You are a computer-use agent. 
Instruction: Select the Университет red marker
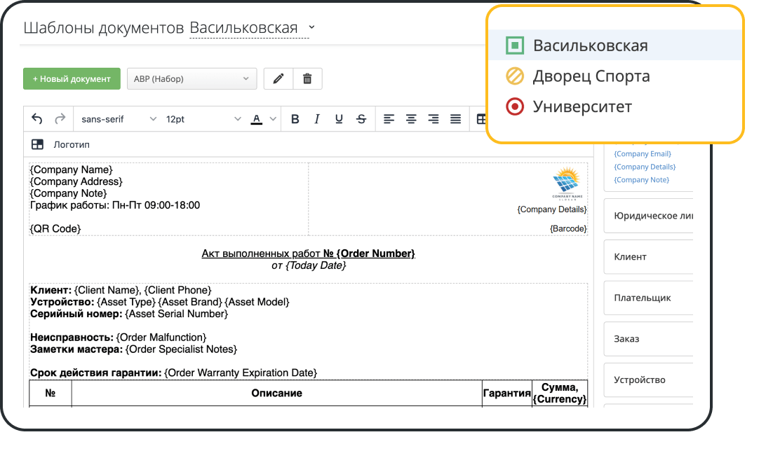tap(513, 105)
